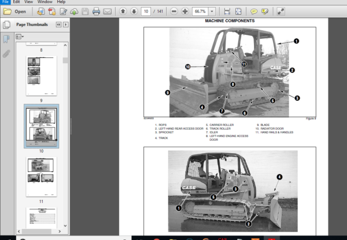The height and width of the screenshot is (240, 347).
Task: Click the thumbnail panel scroll down arrow
Action: tap(65, 226)
